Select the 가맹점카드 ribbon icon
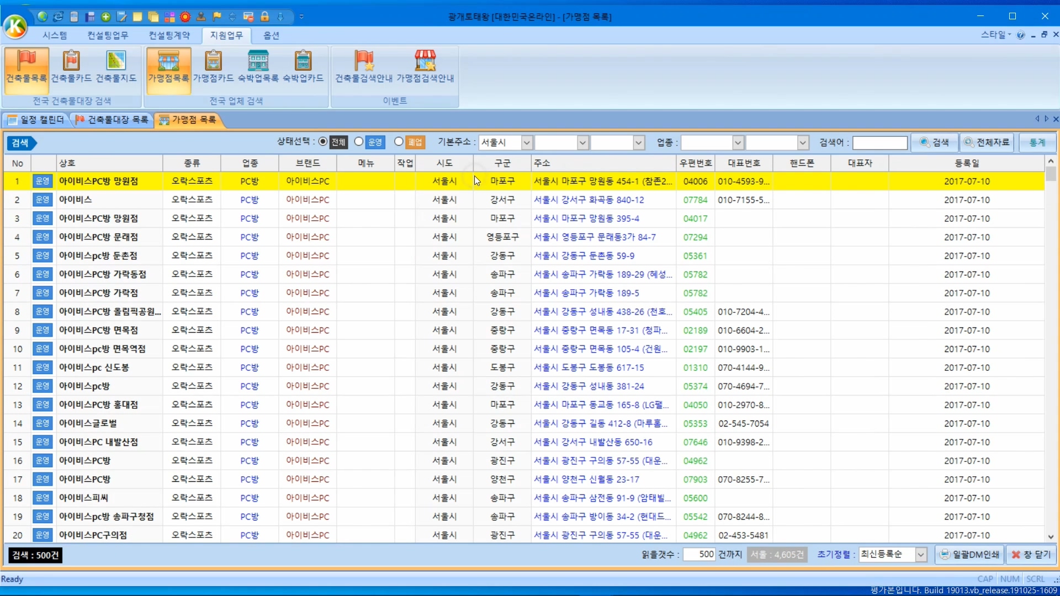The image size is (1060, 596). [213, 66]
